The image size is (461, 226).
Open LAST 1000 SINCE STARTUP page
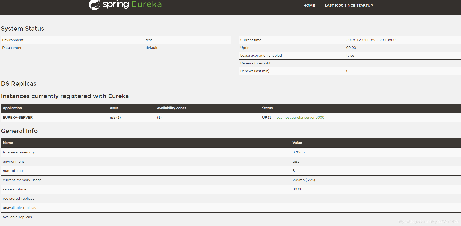pos(349,5)
